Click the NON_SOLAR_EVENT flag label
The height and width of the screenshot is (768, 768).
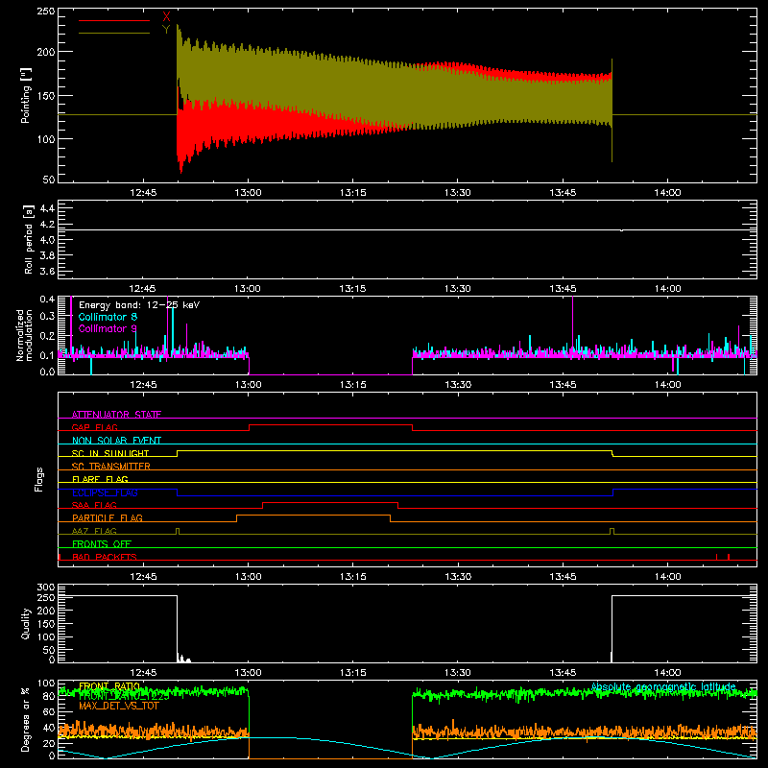[x=116, y=441]
